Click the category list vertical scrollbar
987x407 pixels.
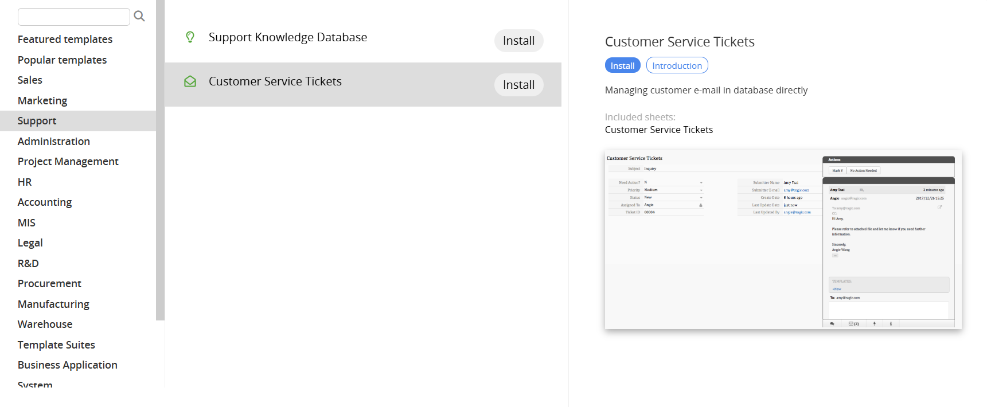pyautogui.click(x=160, y=161)
